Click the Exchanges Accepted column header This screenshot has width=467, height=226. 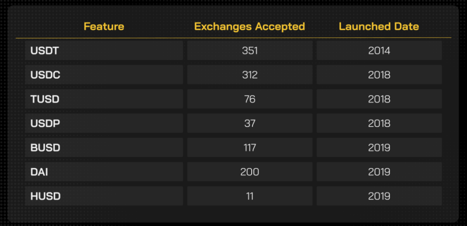[x=250, y=26]
